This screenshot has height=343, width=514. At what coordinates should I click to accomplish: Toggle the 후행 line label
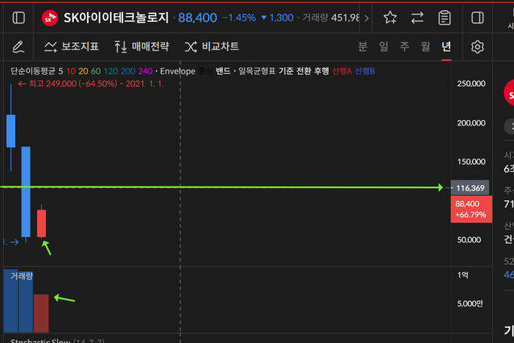pos(321,71)
